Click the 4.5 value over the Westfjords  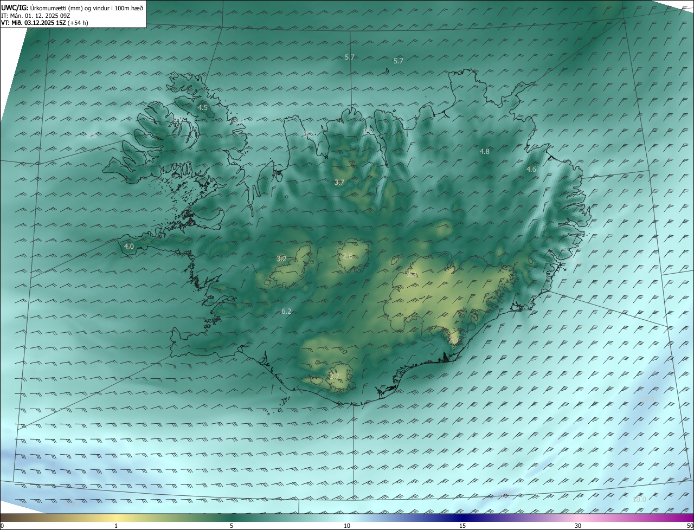pyautogui.click(x=202, y=108)
